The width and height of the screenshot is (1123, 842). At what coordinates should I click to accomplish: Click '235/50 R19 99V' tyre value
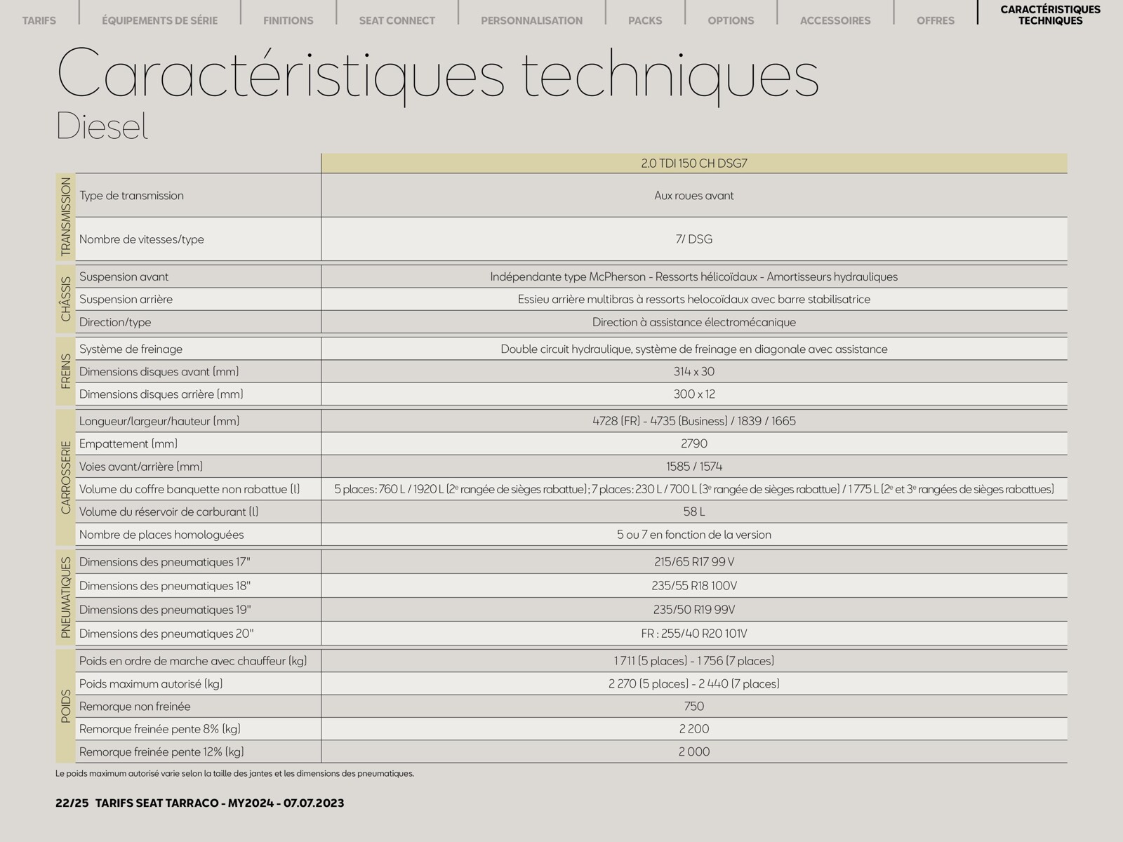point(694,610)
